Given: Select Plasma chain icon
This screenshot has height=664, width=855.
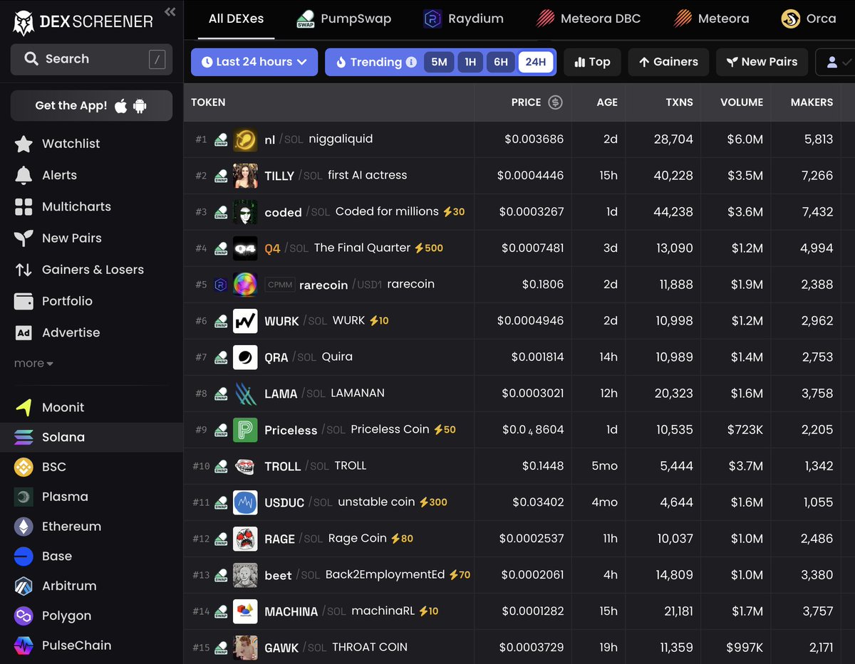Looking at the screenshot, I should tap(24, 497).
